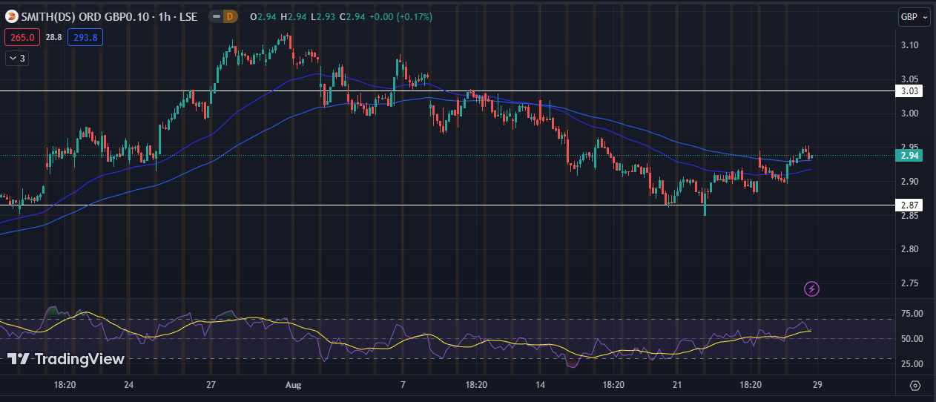The image size is (936, 402).
Task: Click the TradingView logo
Action: tap(65, 359)
